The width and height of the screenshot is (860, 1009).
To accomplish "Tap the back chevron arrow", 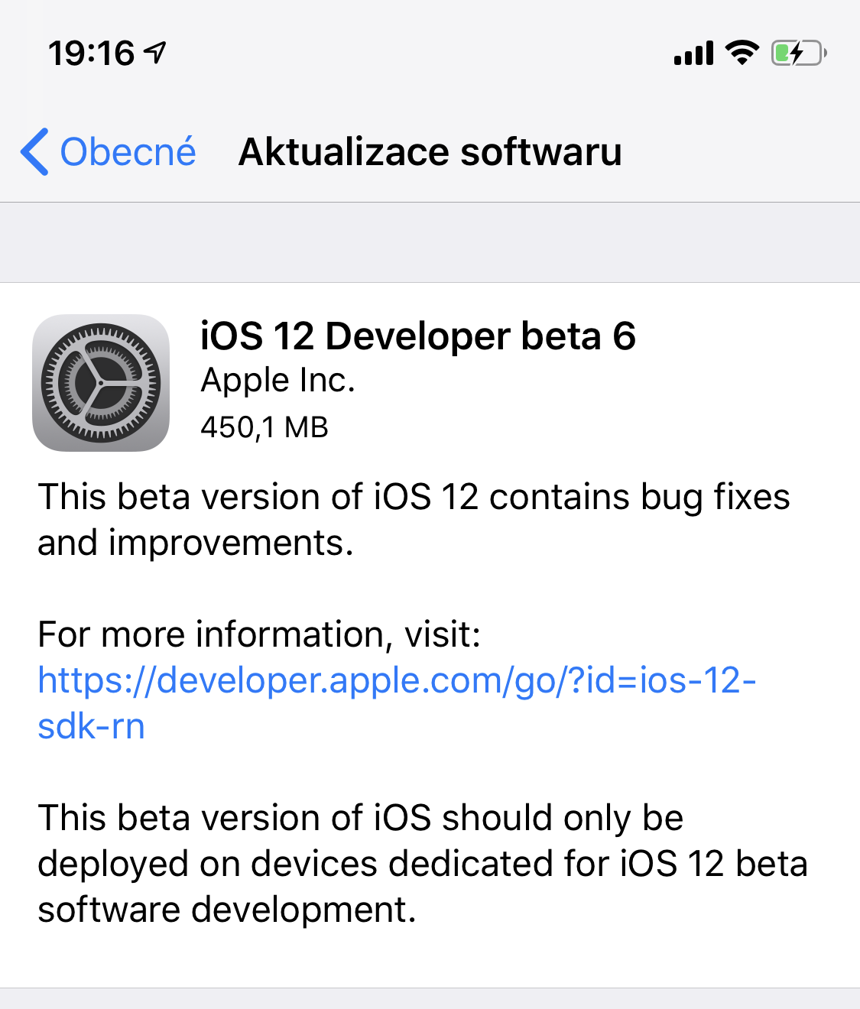I will tap(35, 151).
